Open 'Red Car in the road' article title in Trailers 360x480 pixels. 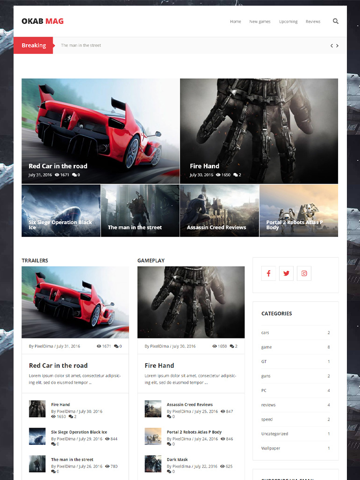point(58,365)
